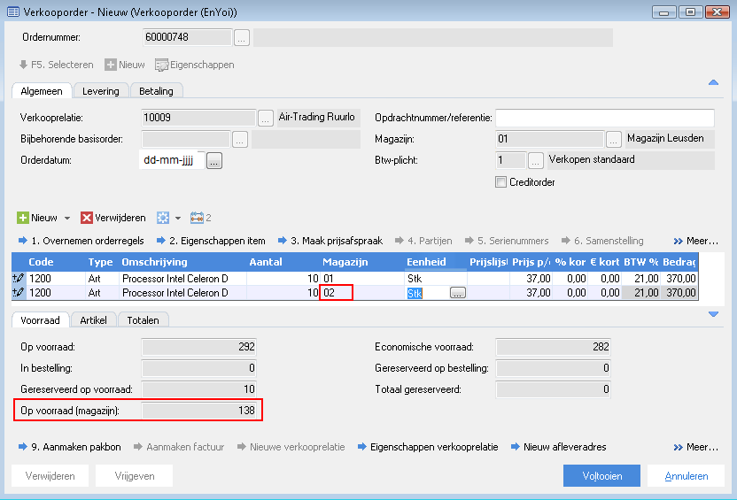Click the abacus counter icon showing 2
This screenshot has width=737, height=500.
pos(197,218)
